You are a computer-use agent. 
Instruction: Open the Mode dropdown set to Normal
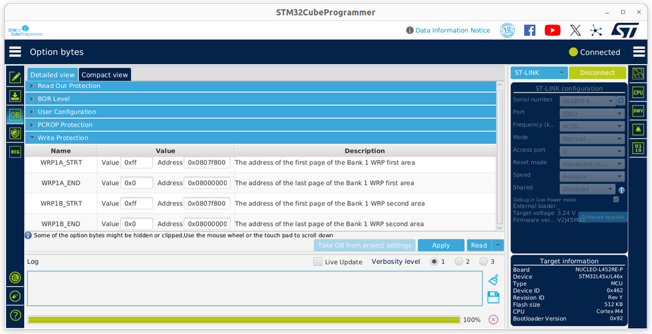(x=592, y=139)
